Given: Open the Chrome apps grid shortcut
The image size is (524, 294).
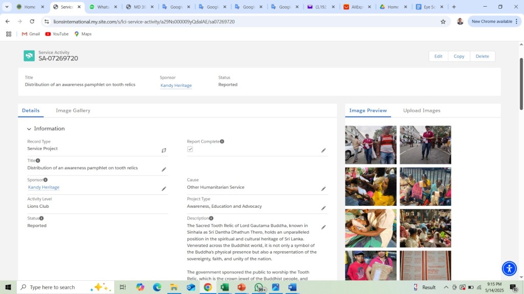Looking at the screenshot, I should click(9, 34).
